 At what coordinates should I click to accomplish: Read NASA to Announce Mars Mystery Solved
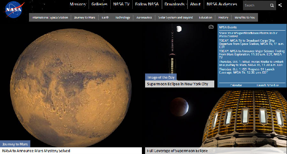36,151
